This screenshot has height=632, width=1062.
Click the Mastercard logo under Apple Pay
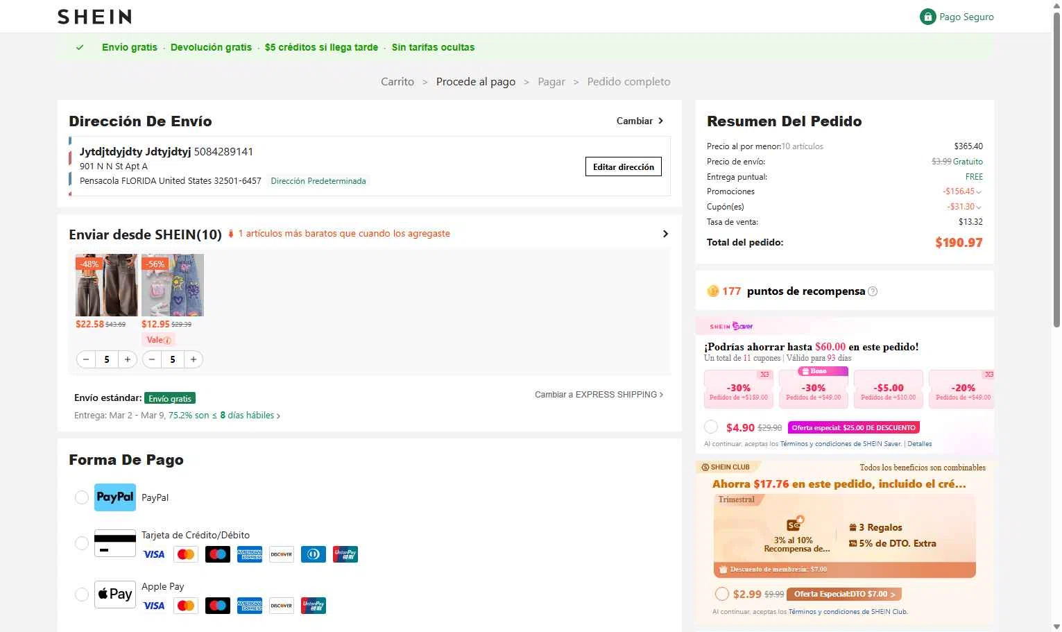pyautogui.click(x=186, y=606)
